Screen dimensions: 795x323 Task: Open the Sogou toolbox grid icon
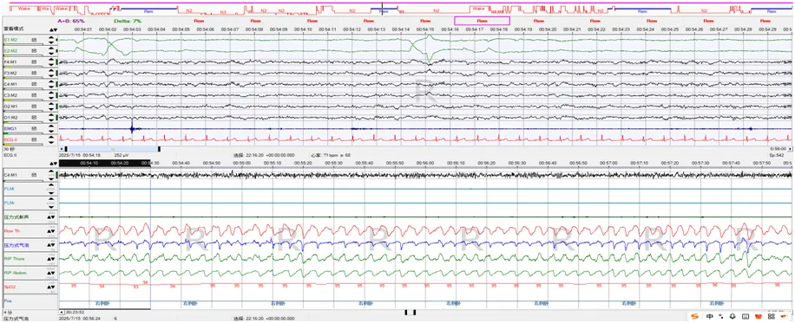(x=772, y=316)
